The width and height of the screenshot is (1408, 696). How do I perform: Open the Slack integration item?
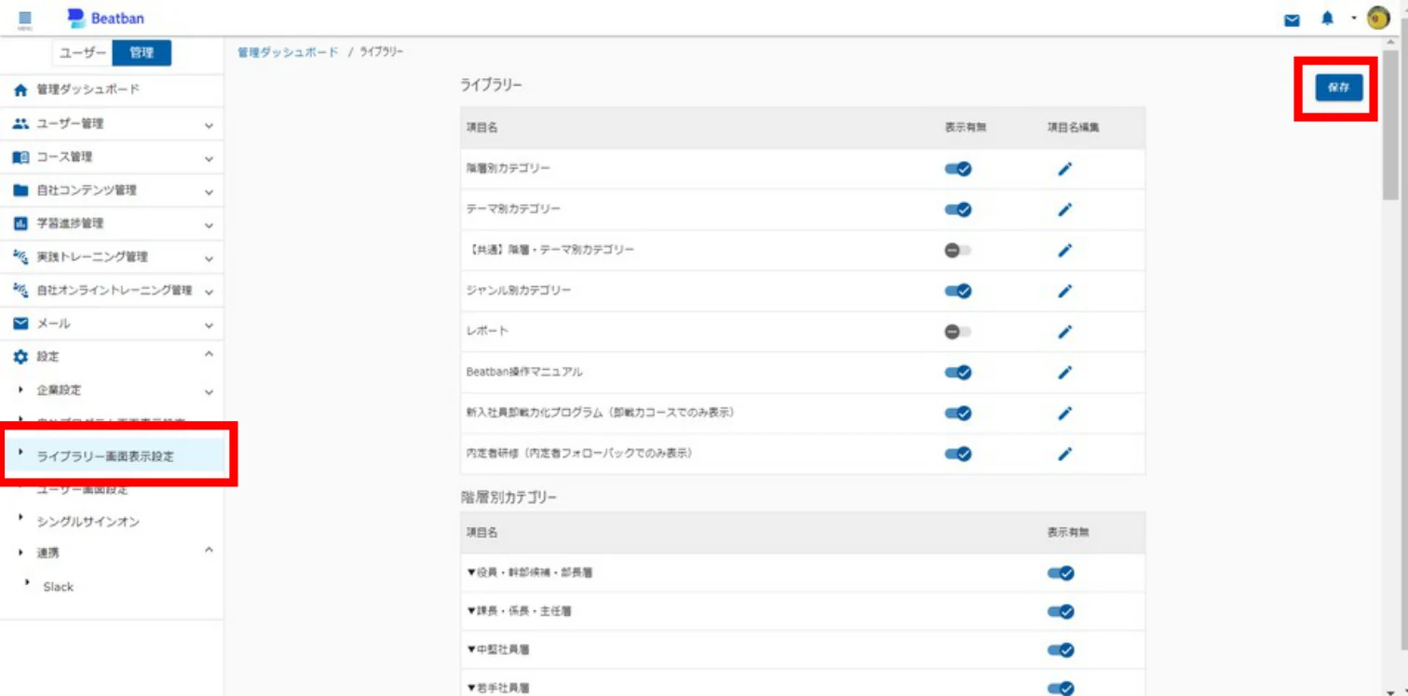coord(58,587)
